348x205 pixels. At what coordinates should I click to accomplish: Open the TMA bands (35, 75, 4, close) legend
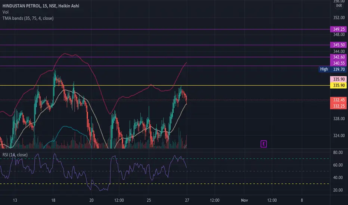point(28,18)
